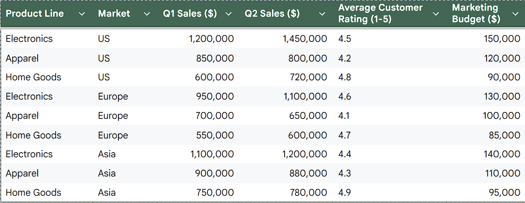Select the Home Goods cell in the Asia row
Viewport: 525px width, 203px height.
coord(33,193)
